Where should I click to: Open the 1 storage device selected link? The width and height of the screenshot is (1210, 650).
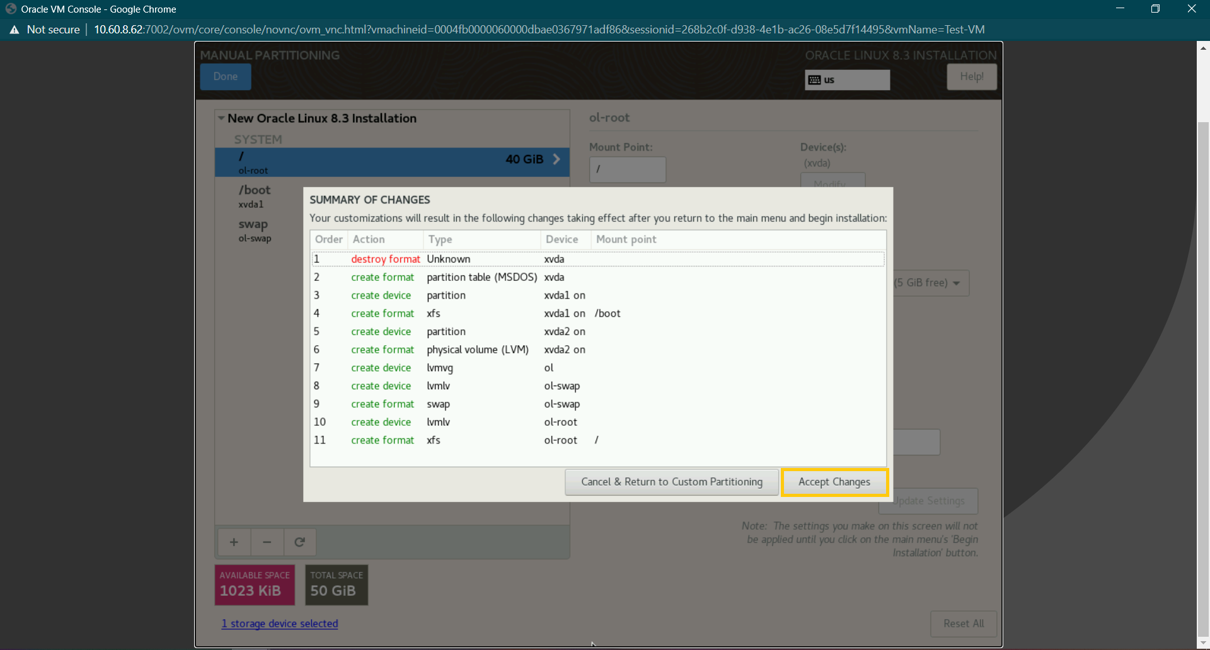[x=280, y=624]
